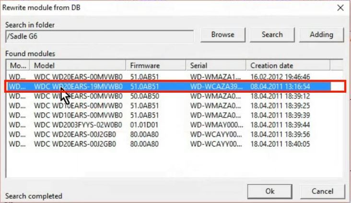Click the Adding button

321,35
